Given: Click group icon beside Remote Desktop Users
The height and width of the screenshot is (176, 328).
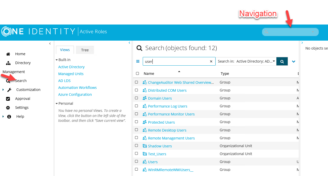Looking at the screenshot, I should (145, 130).
